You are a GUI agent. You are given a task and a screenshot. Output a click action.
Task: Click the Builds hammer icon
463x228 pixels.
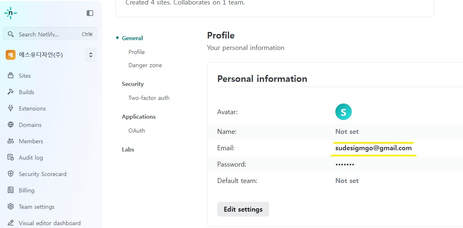(x=11, y=92)
